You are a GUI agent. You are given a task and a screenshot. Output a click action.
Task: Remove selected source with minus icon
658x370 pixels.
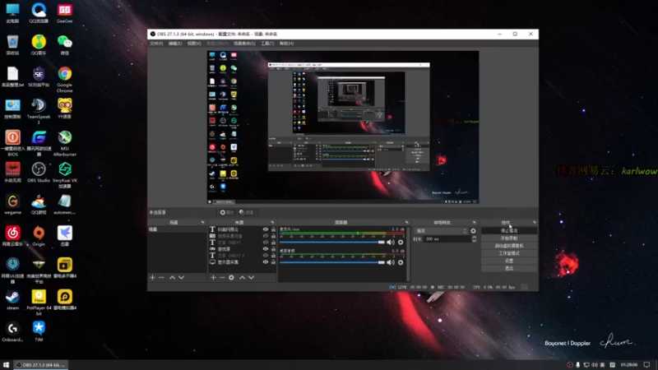coord(222,277)
